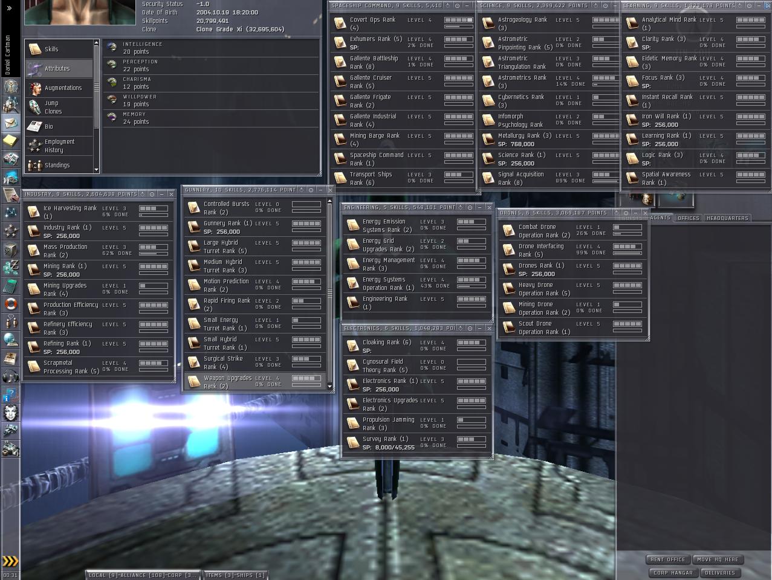
Task: Open the market icon in sidebar
Action: pyautogui.click(x=10, y=159)
